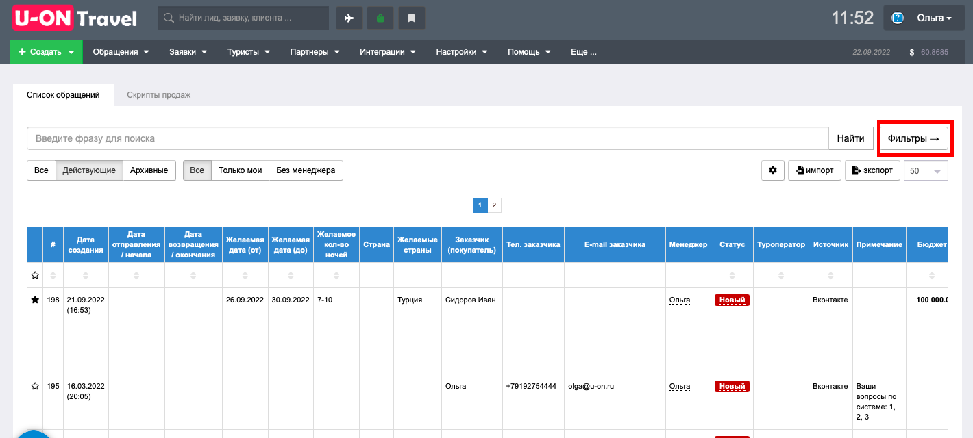Viewport: 973px width, 438px height.
Task: Expand the Помощь menu
Action: (529, 52)
